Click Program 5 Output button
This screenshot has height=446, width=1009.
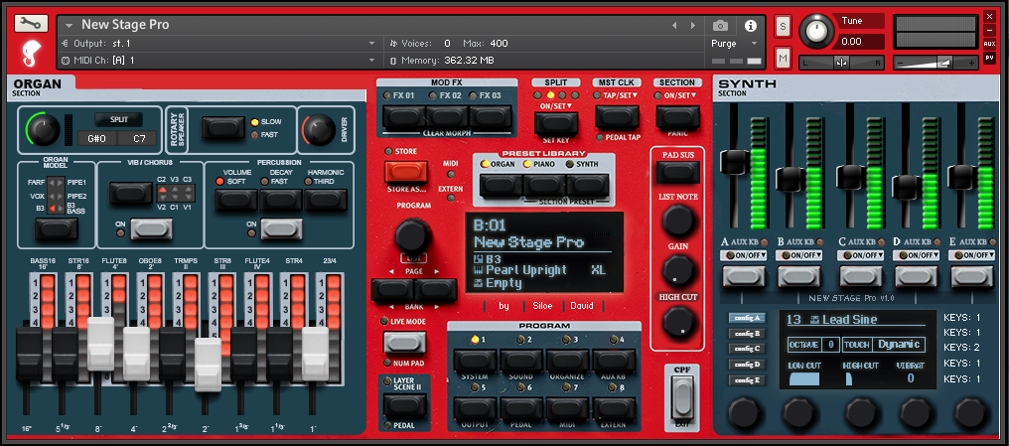475,408
